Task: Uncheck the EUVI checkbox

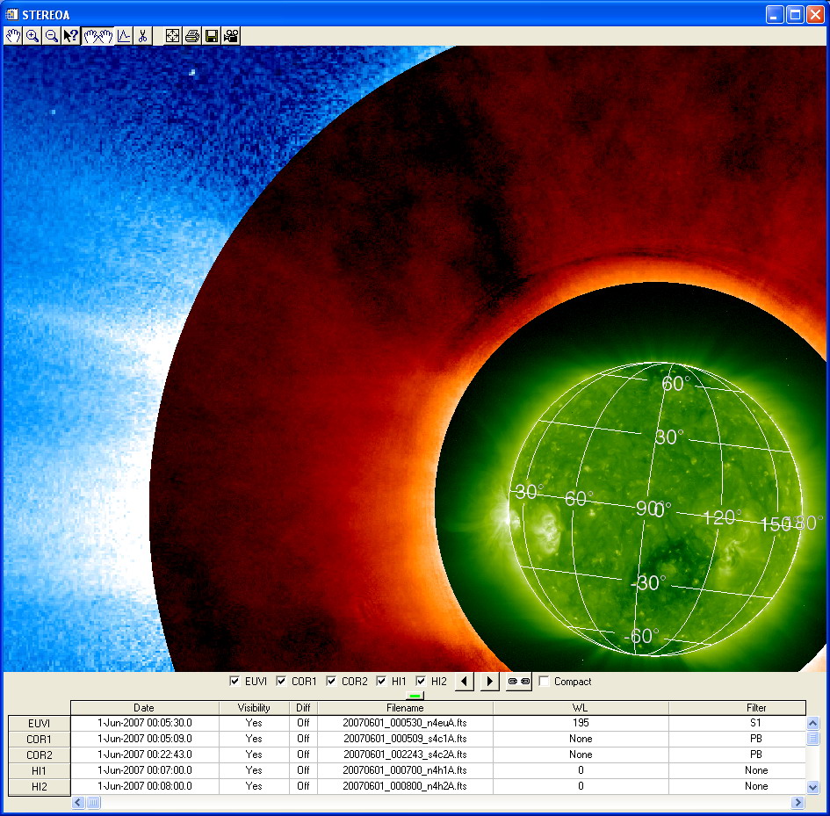Action: point(235,682)
